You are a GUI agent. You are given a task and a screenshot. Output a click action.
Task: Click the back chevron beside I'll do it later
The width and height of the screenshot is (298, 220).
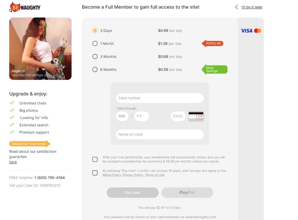pyautogui.click(x=236, y=7)
